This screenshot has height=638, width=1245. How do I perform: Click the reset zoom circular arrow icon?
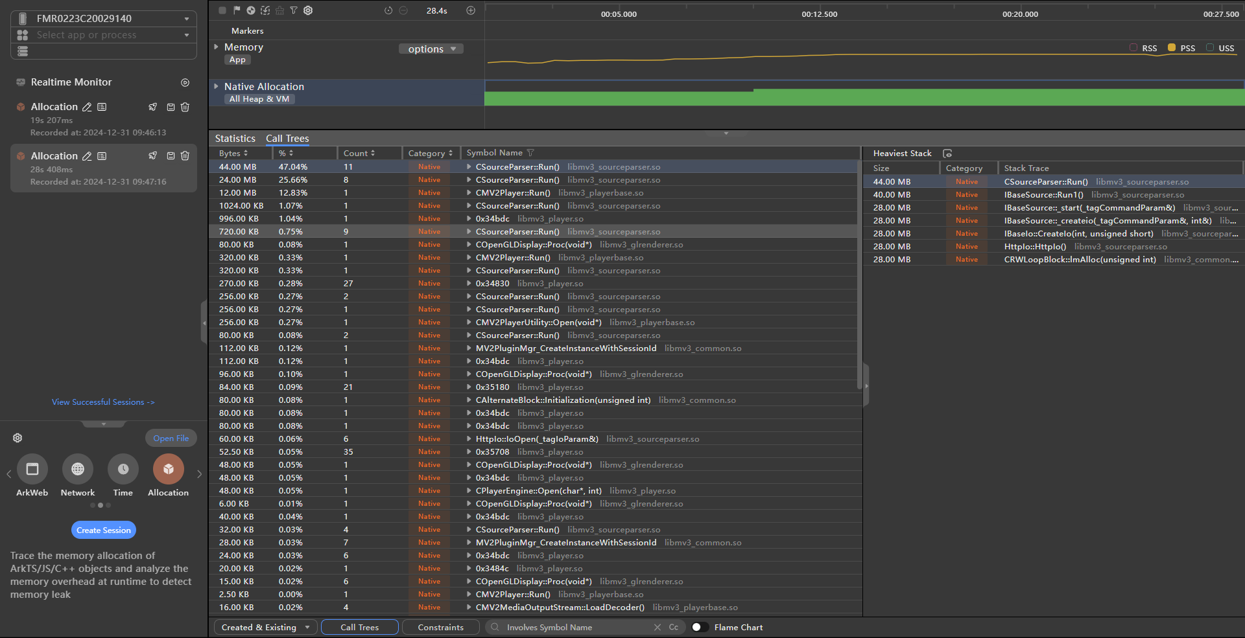pos(388,10)
